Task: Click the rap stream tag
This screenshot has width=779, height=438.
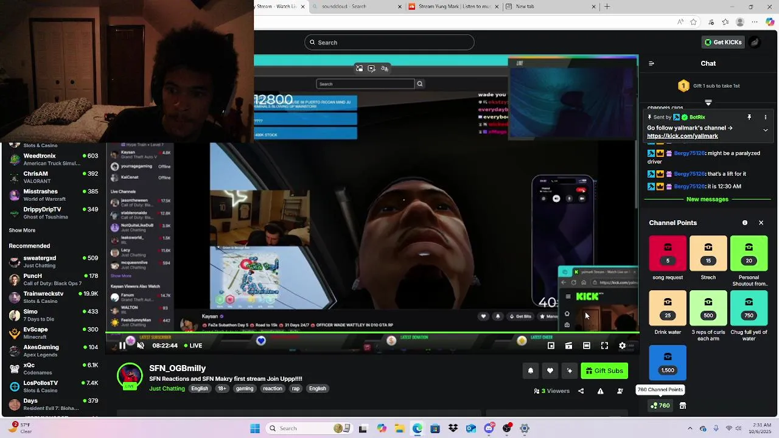Action: (295, 389)
